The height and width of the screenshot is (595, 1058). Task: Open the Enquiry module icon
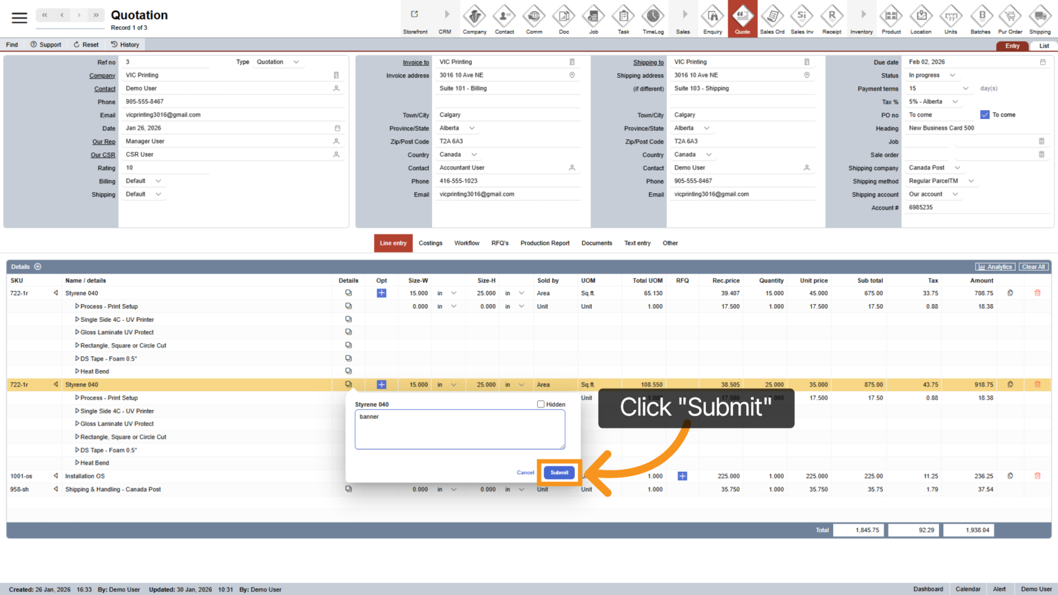coord(712,19)
